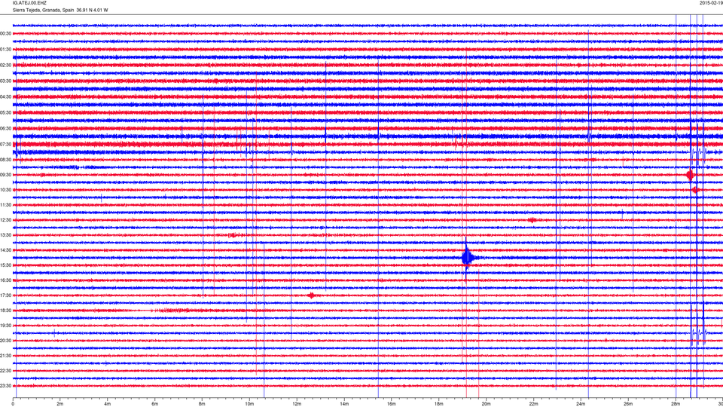Viewport: 723px width, 407px height.
Task: Click the 20m tick label on time axis
Action: [x=486, y=404]
